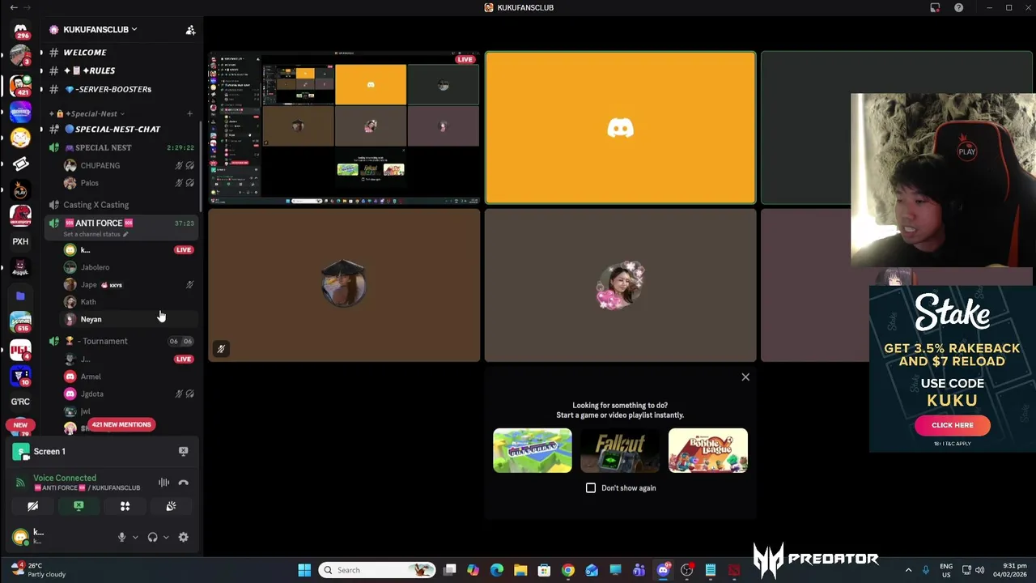The image size is (1036, 583).
Task: Toggle the camera on or off
Action: point(32,506)
